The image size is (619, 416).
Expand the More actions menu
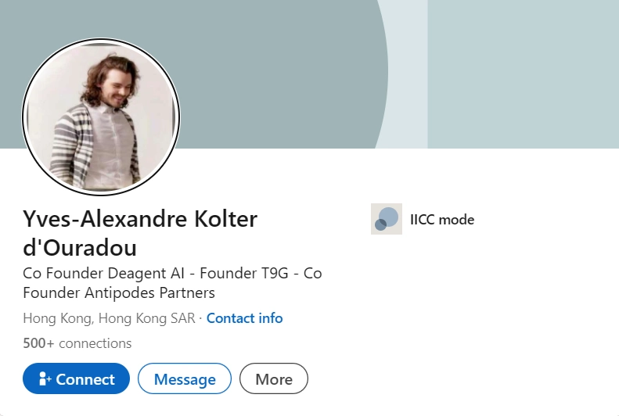274,379
